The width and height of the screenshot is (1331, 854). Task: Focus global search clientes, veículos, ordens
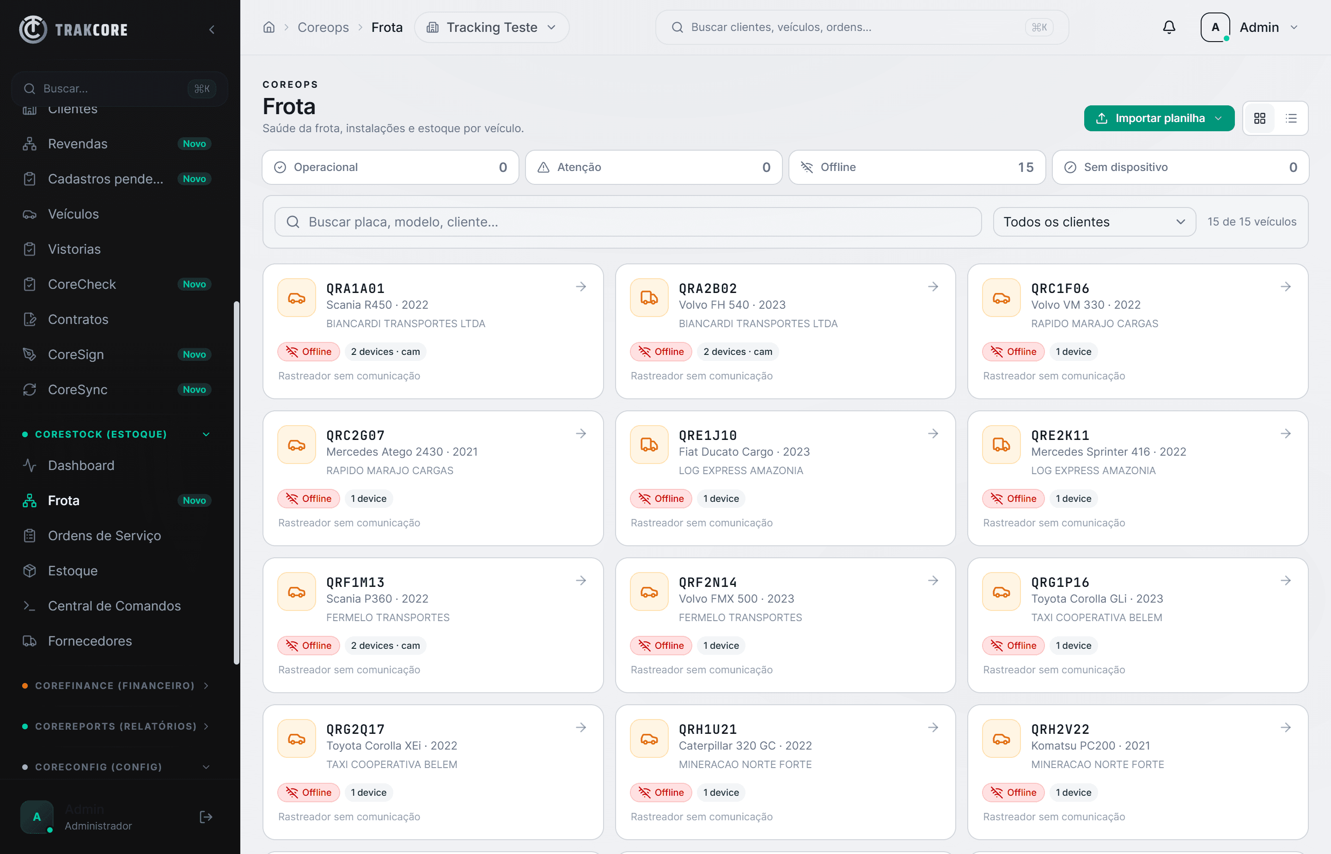click(862, 27)
